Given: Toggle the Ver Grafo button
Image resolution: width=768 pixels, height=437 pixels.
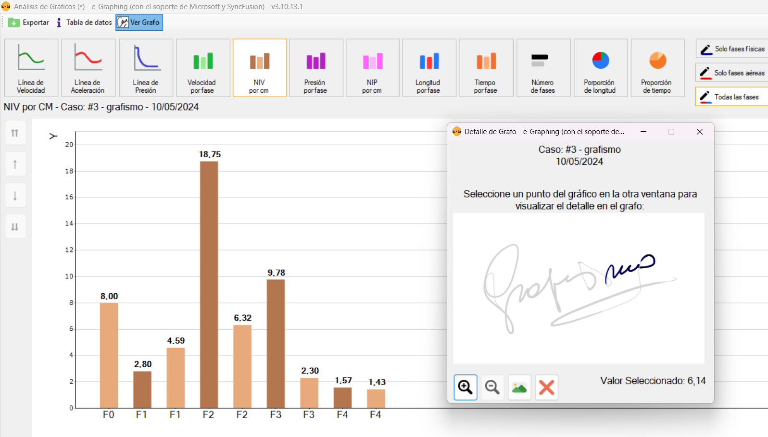Looking at the screenshot, I should coord(139,23).
